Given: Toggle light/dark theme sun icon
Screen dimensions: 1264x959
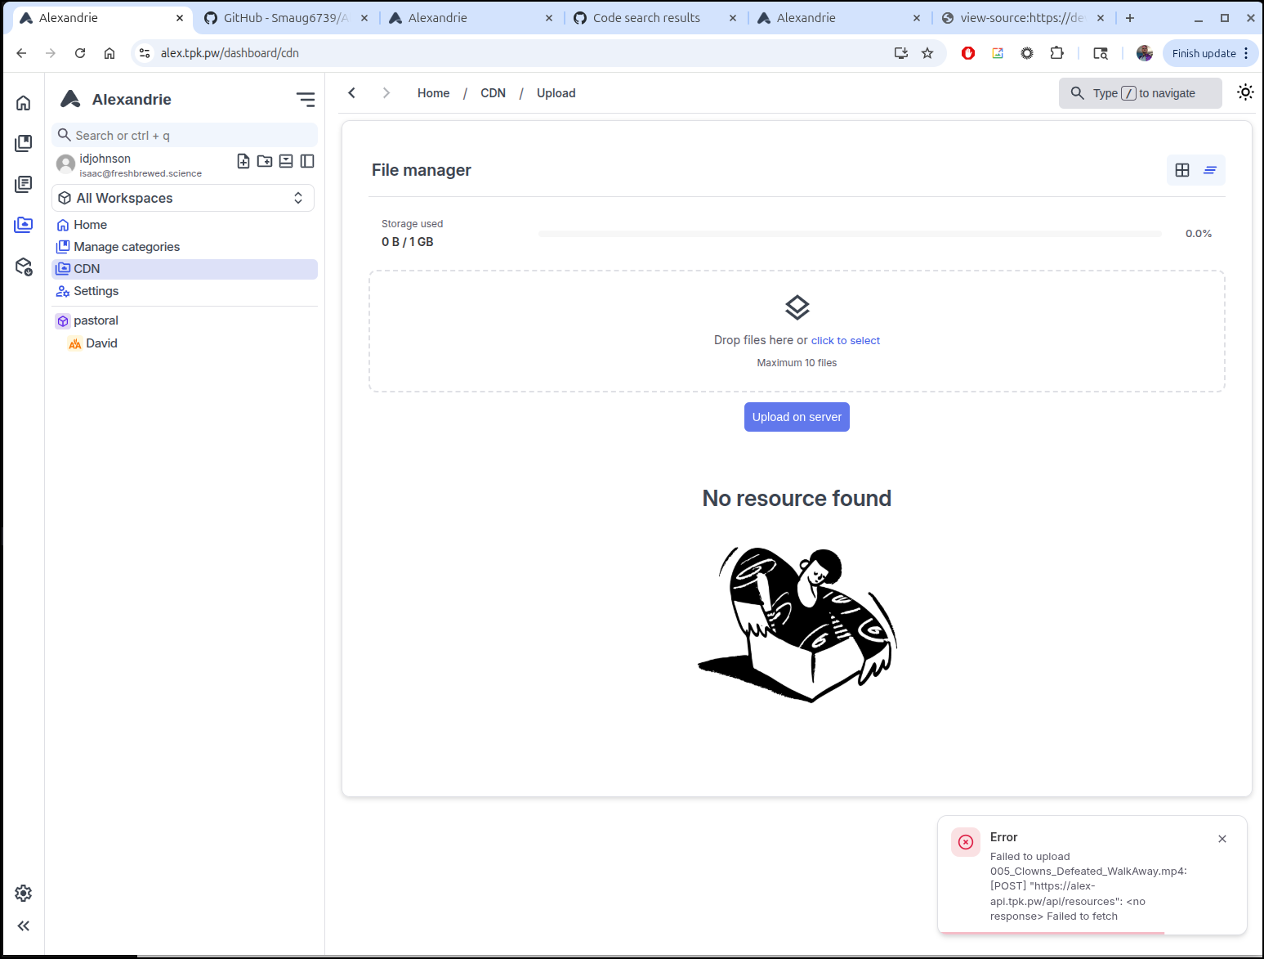Looking at the screenshot, I should click(1245, 92).
